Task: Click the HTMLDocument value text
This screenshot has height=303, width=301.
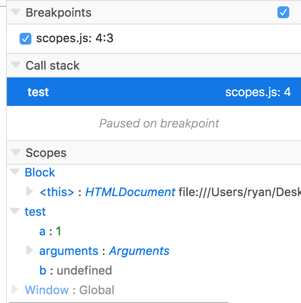Action: click(x=130, y=192)
